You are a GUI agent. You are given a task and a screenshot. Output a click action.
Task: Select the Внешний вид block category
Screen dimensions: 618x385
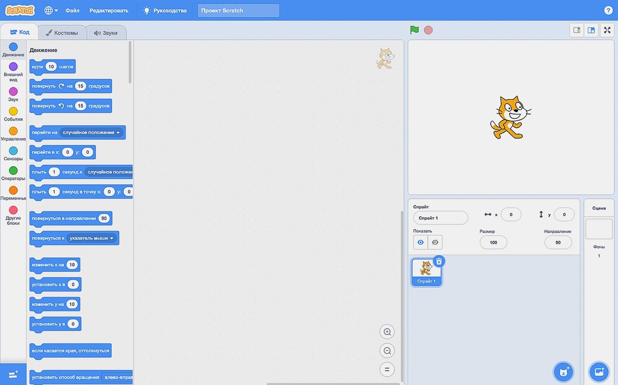click(13, 72)
